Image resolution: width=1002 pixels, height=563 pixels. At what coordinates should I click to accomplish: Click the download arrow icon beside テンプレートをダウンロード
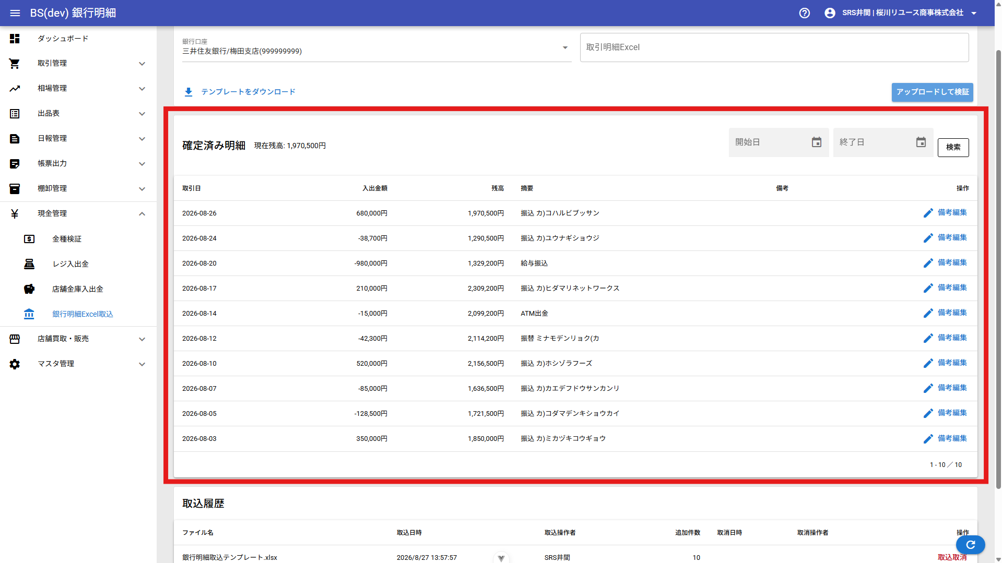click(x=188, y=92)
